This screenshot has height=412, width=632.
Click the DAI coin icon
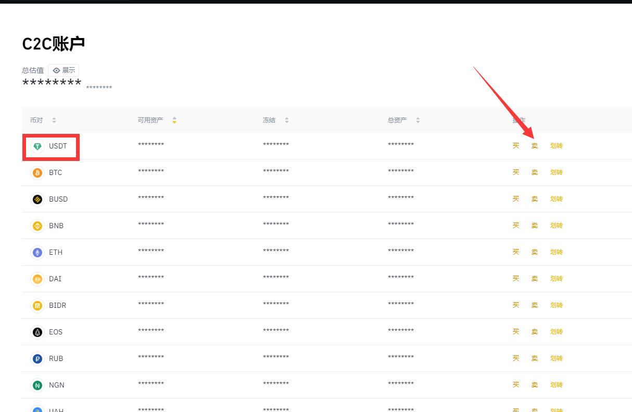[37, 279]
